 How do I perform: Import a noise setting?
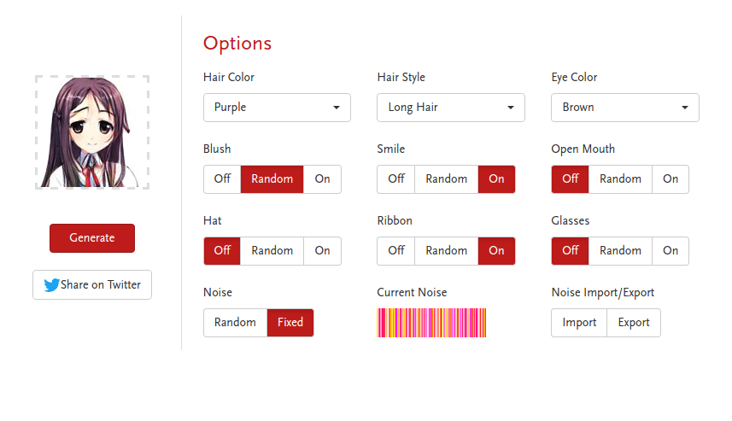tap(579, 323)
